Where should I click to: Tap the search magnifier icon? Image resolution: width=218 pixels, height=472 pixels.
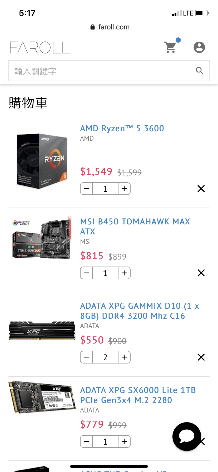(200, 71)
